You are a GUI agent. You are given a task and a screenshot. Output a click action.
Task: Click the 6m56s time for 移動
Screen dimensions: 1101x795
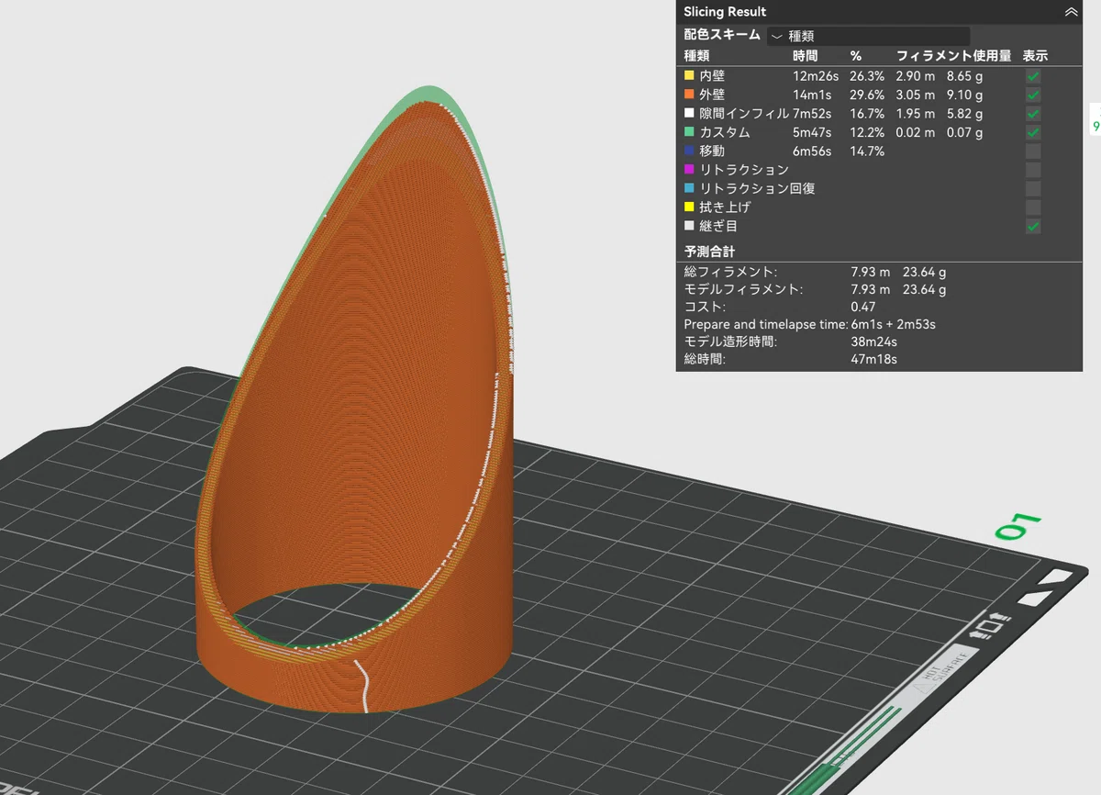(812, 151)
